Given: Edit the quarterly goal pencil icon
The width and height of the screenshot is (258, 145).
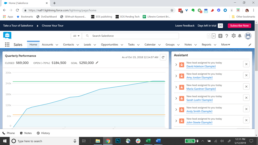Looking at the screenshot, I should [97, 63].
